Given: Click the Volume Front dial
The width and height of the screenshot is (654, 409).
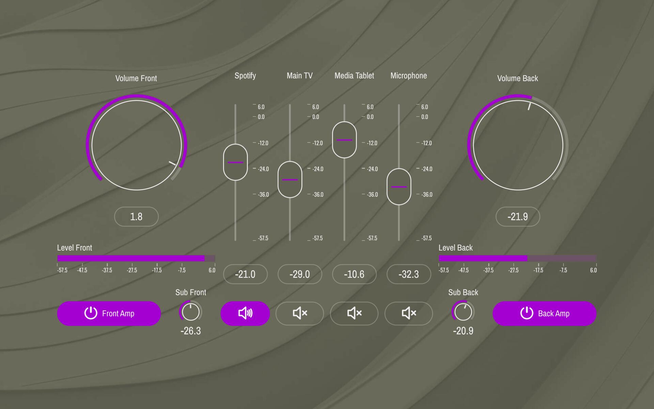Looking at the screenshot, I should tap(136, 145).
